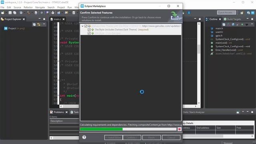Click the toolbar icon after the hammer
This screenshot has height=144, width=256.
pos(36,12)
